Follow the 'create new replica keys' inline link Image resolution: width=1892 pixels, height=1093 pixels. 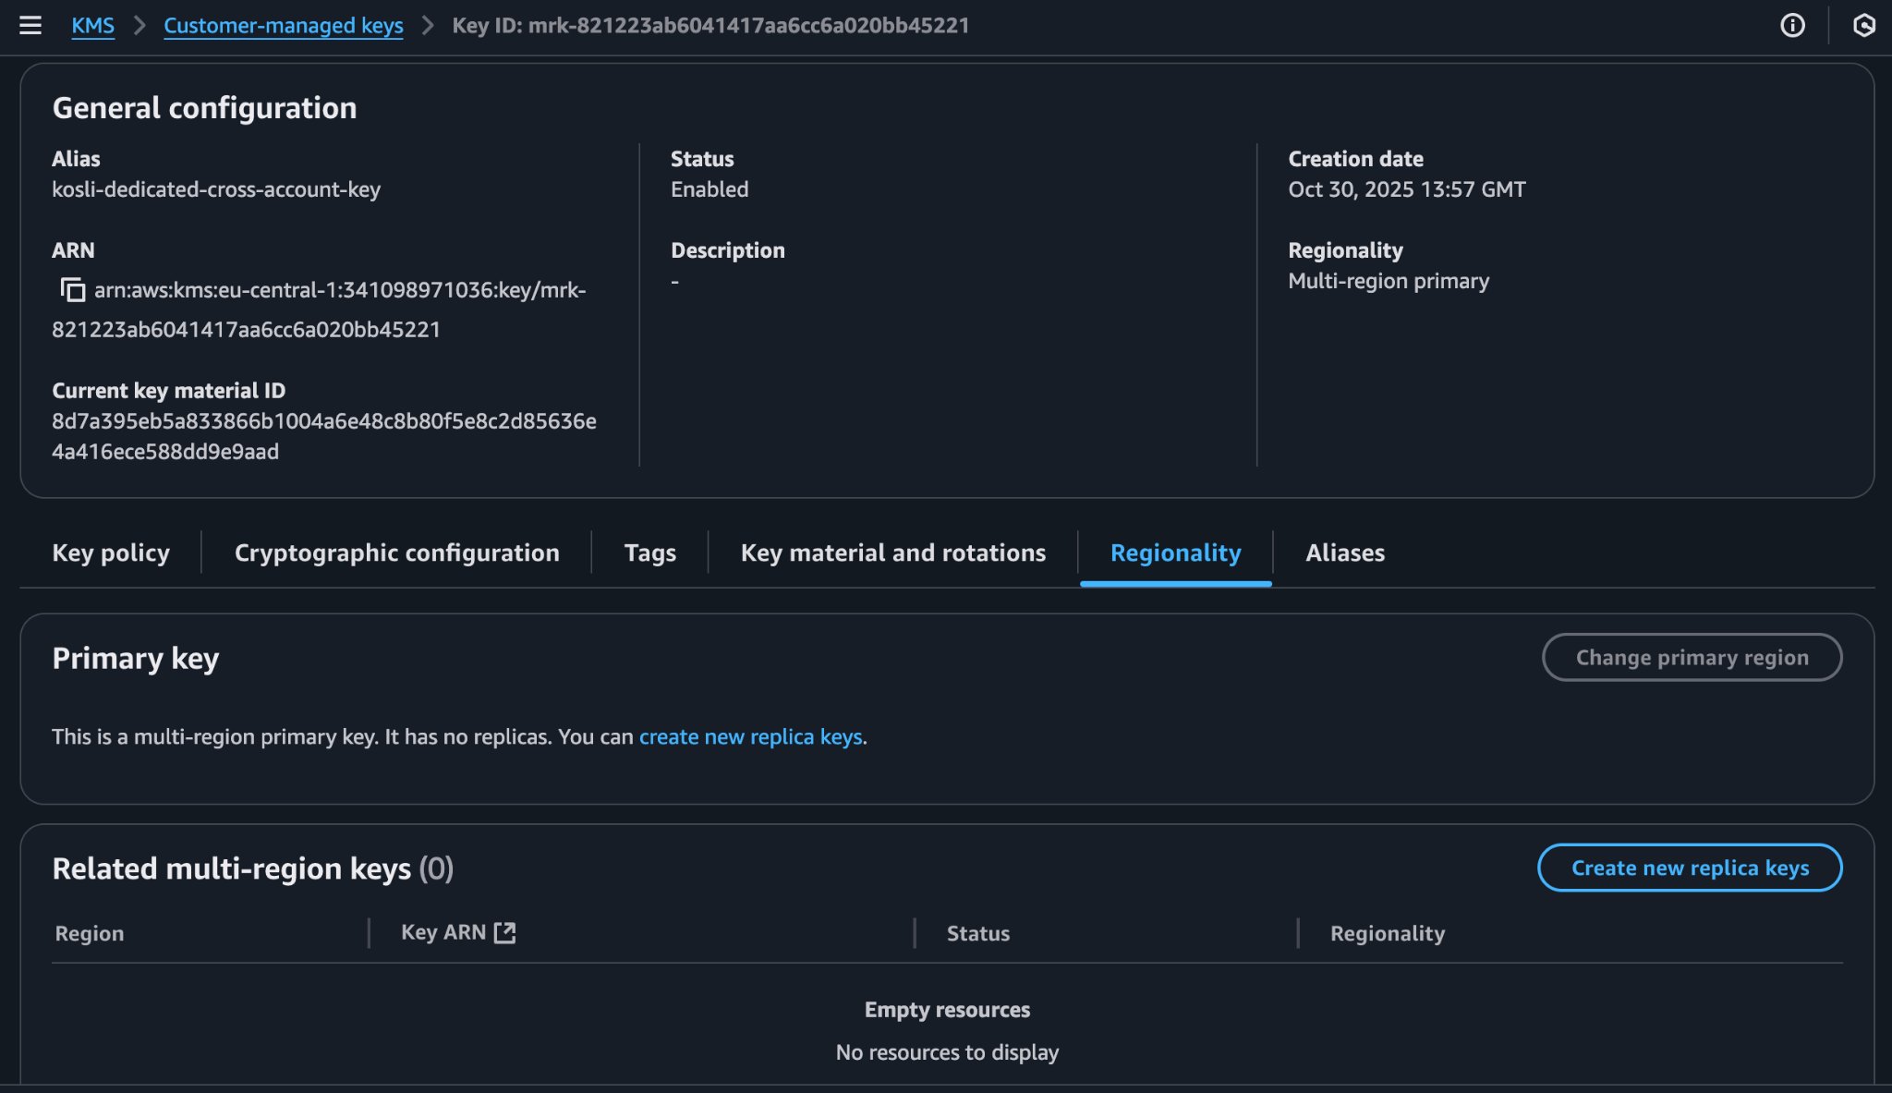pos(750,736)
